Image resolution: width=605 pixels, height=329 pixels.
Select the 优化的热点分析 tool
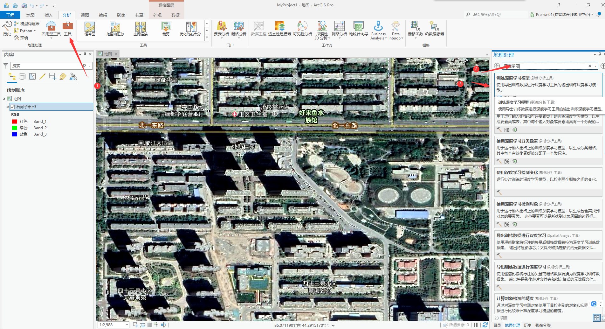click(191, 29)
